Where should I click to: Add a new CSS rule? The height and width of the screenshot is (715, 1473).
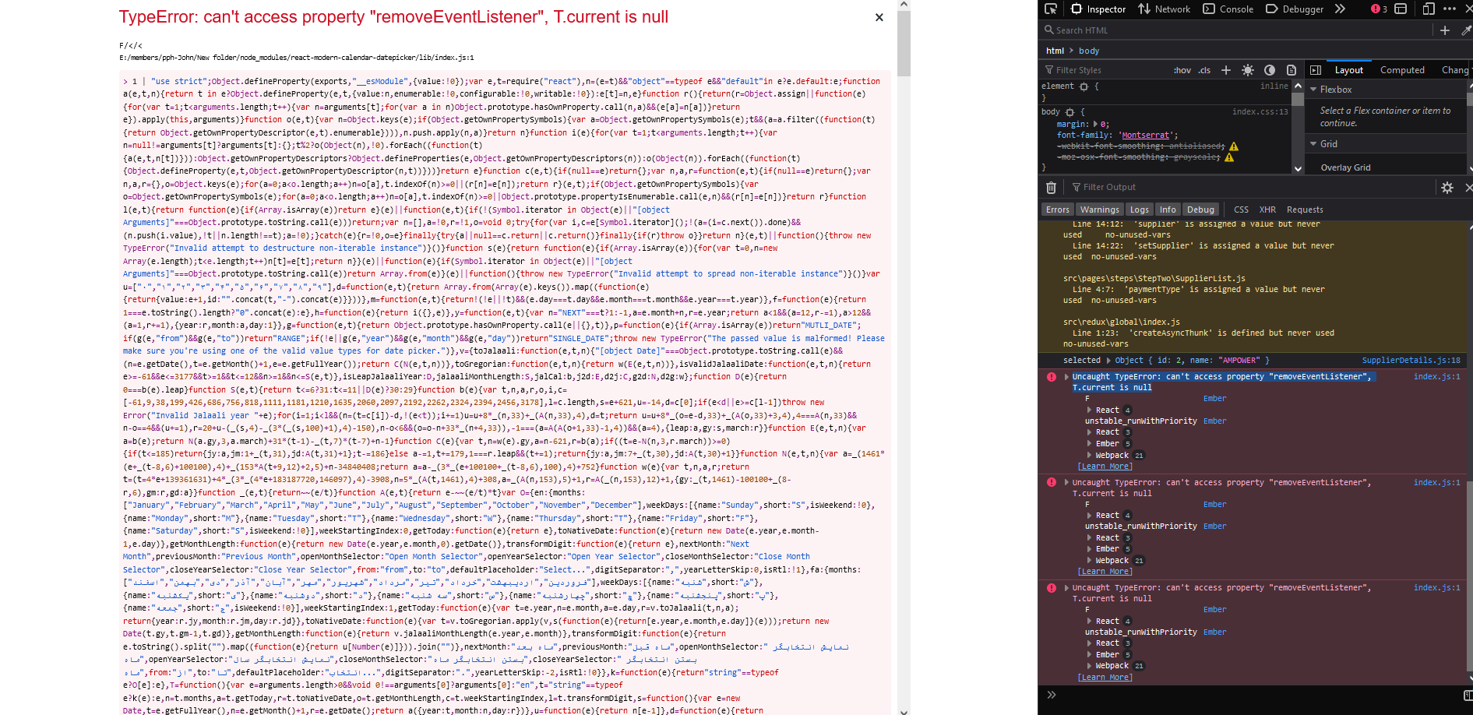pyautogui.click(x=1225, y=70)
